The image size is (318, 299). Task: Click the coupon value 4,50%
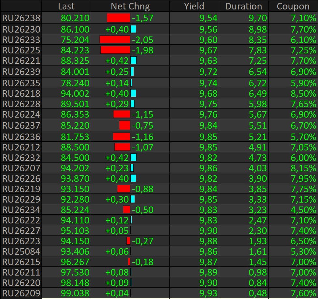(x=303, y=210)
